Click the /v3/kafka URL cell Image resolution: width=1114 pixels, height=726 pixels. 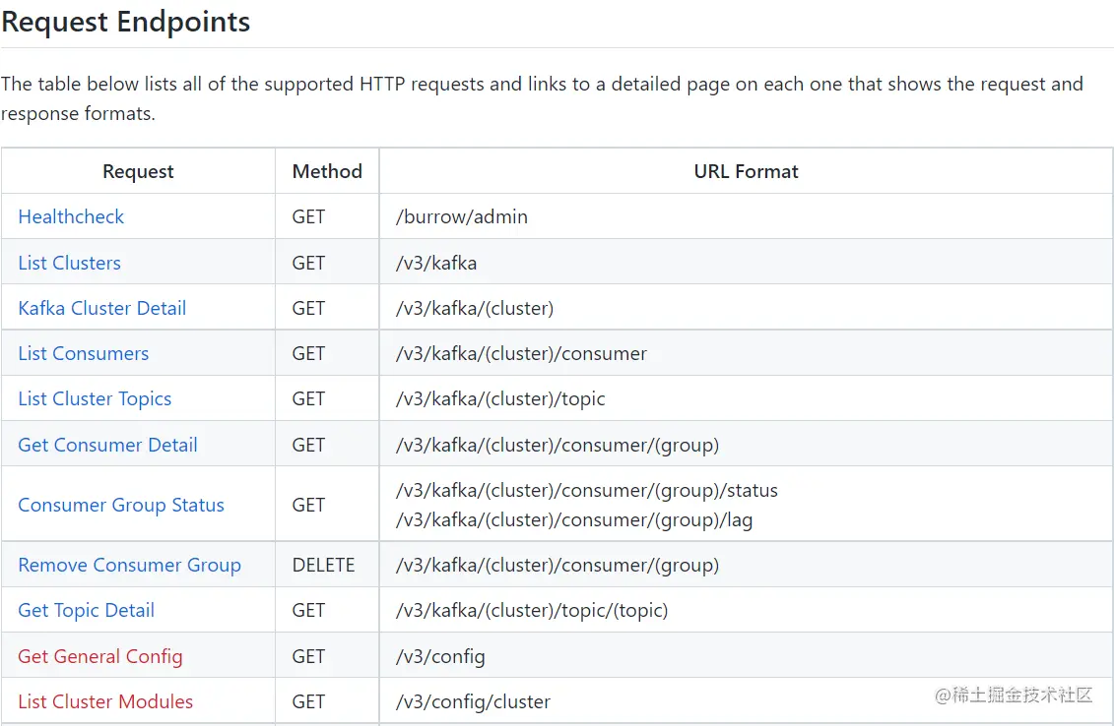point(436,263)
